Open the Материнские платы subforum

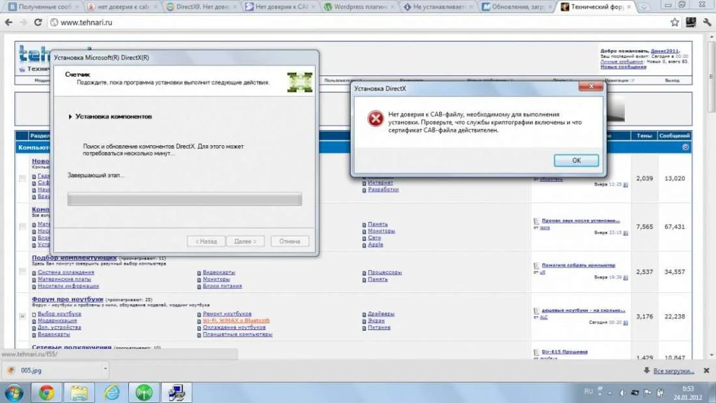64,279
